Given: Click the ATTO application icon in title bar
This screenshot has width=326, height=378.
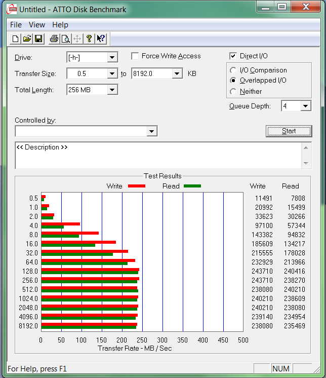Looking at the screenshot, I should (x=12, y=10).
